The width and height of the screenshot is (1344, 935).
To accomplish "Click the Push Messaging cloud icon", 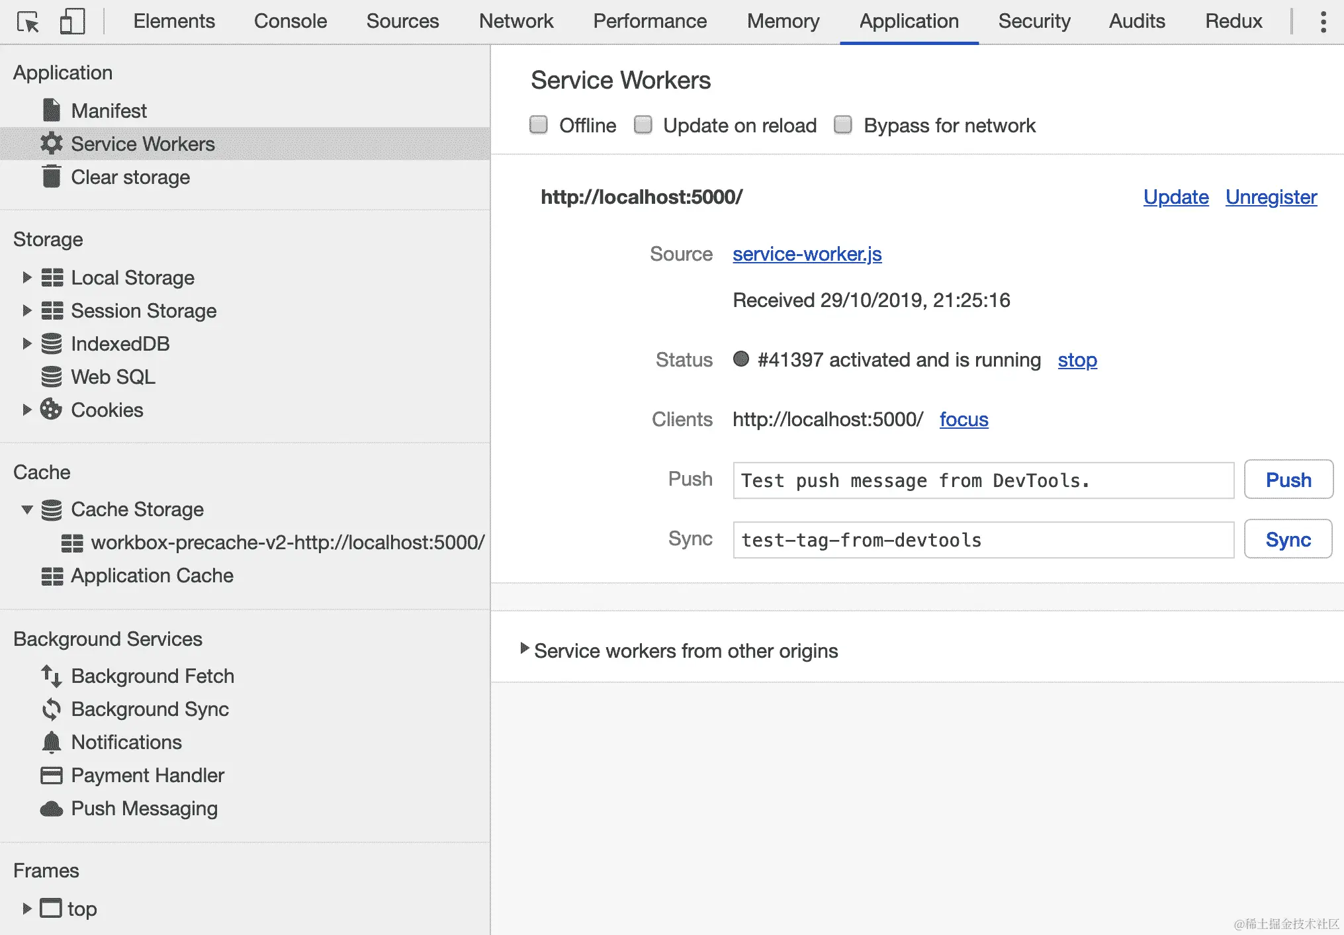I will coord(51,809).
